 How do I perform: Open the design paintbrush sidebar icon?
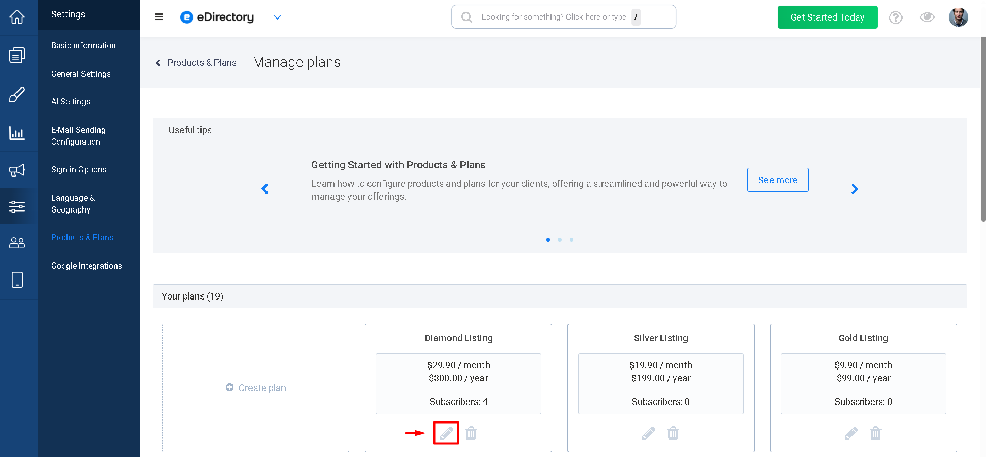(x=17, y=95)
